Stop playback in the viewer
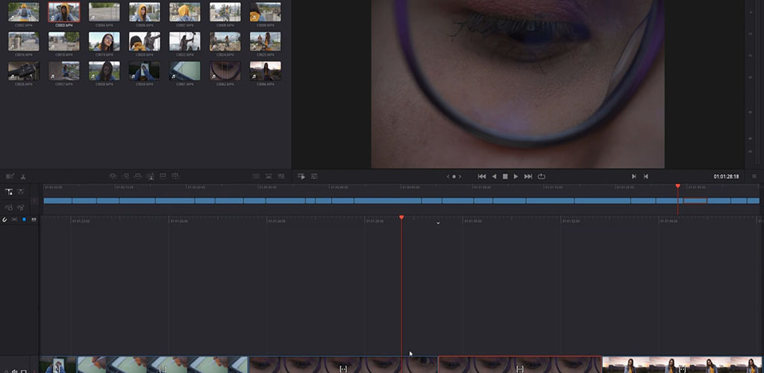Screen dimensions: 764x373 [x=505, y=176]
